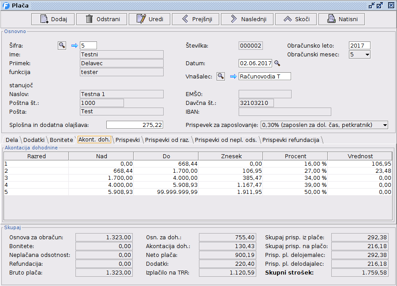Click the window minimize-to-corner icon

click(x=372, y=6)
